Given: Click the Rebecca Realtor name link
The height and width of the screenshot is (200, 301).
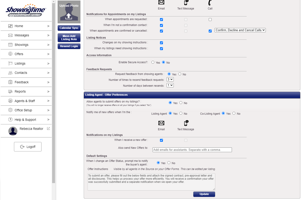Looking at the screenshot, I should click(x=31, y=129).
